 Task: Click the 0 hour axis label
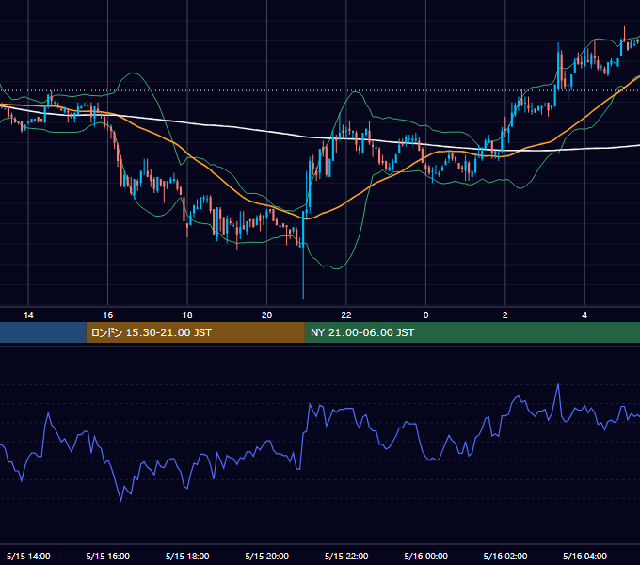425,315
